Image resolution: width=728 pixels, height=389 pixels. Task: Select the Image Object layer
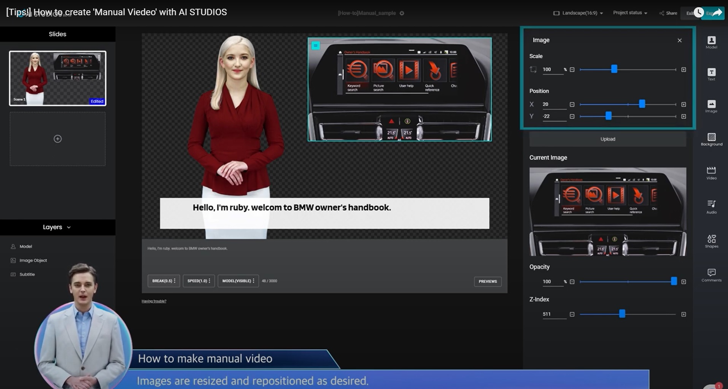coord(29,260)
